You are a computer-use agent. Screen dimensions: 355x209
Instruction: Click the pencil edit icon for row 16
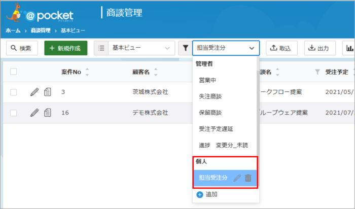[34, 113]
